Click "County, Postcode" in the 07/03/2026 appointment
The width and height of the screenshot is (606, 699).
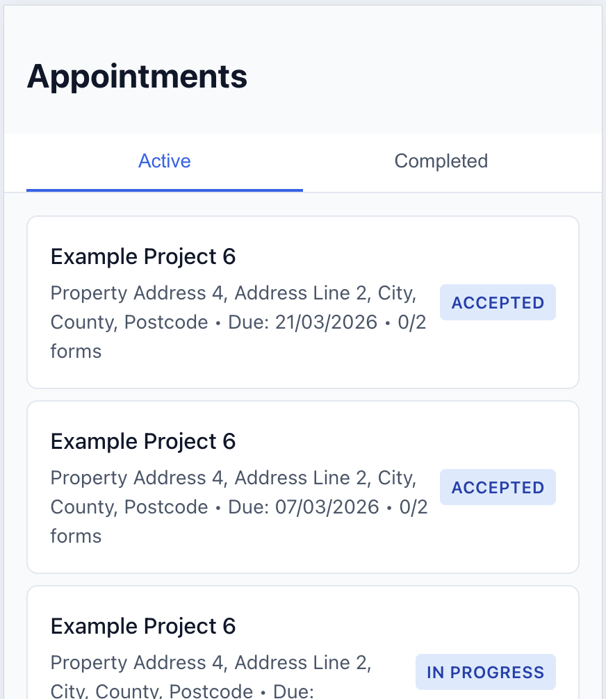coord(129,507)
